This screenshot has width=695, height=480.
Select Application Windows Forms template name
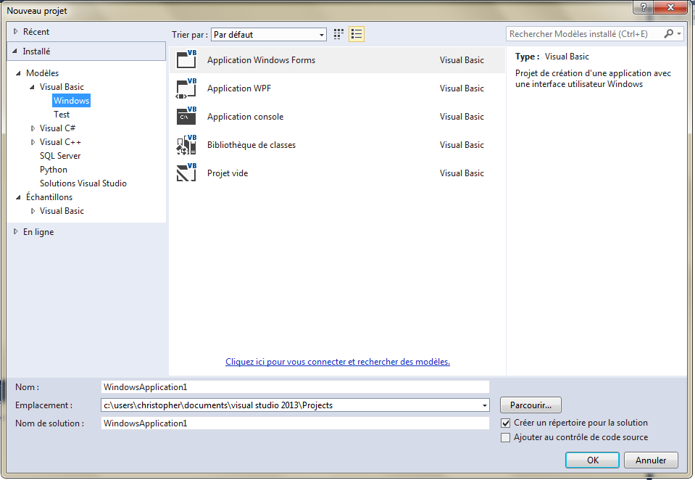point(261,60)
